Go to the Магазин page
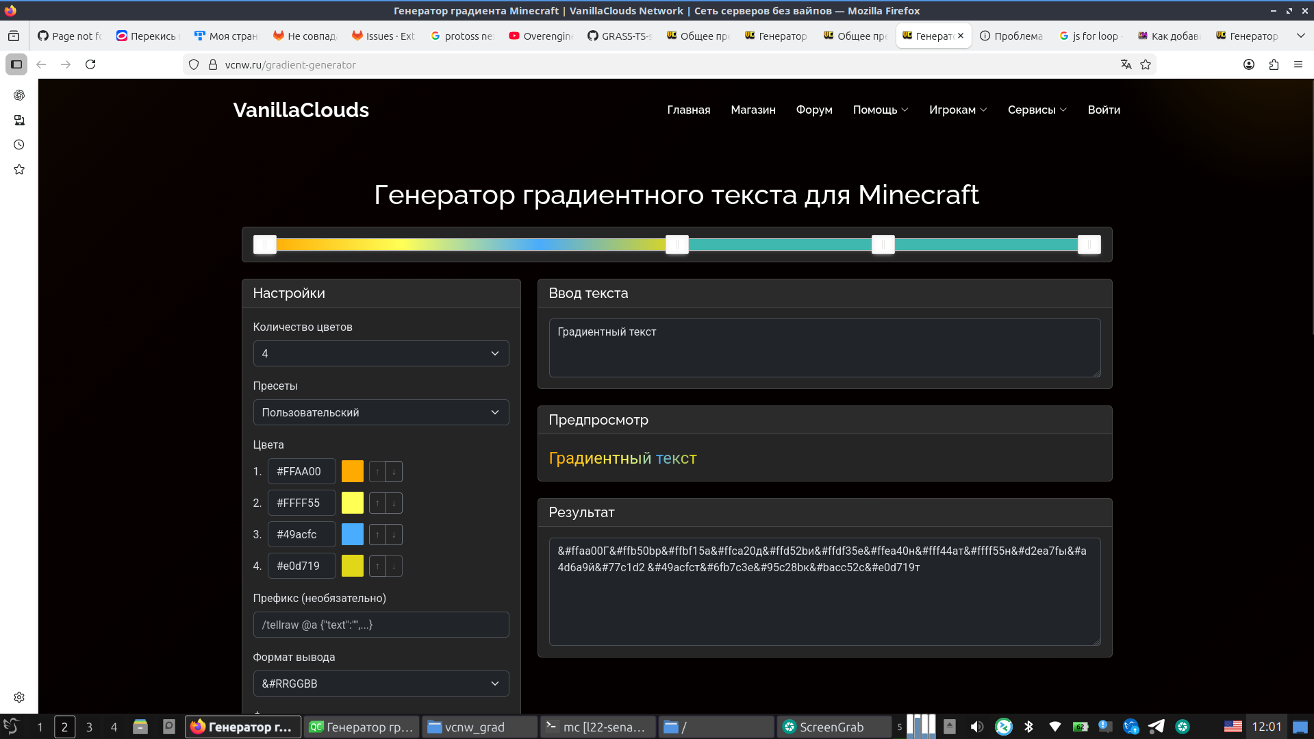The height and width of the screenshot is (739, 1314). click(x=753, y=110)
